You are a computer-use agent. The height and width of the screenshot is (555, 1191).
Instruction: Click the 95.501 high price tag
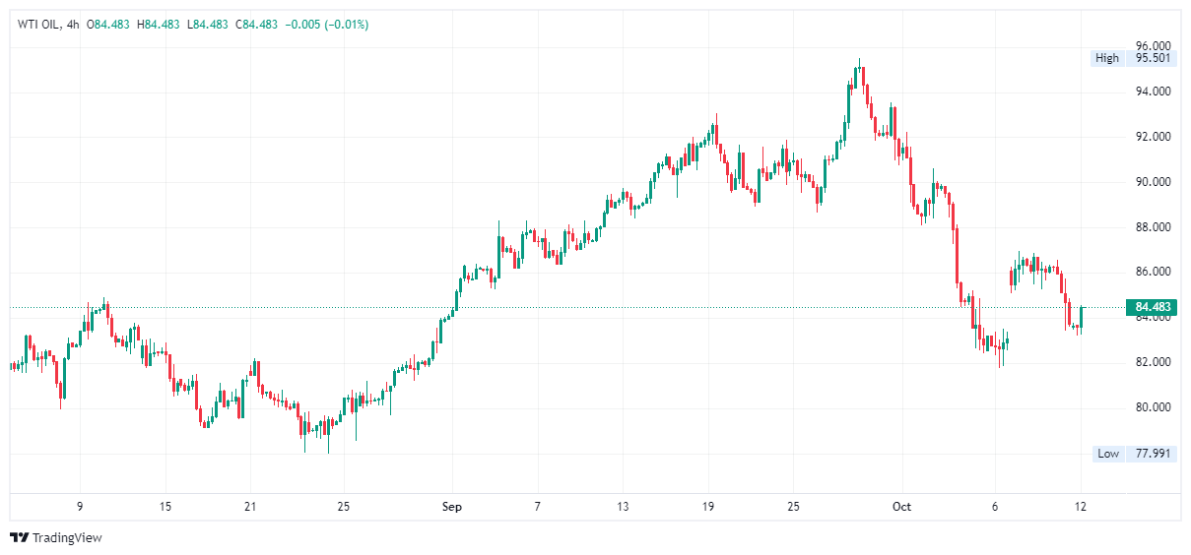click(1153, 58)
